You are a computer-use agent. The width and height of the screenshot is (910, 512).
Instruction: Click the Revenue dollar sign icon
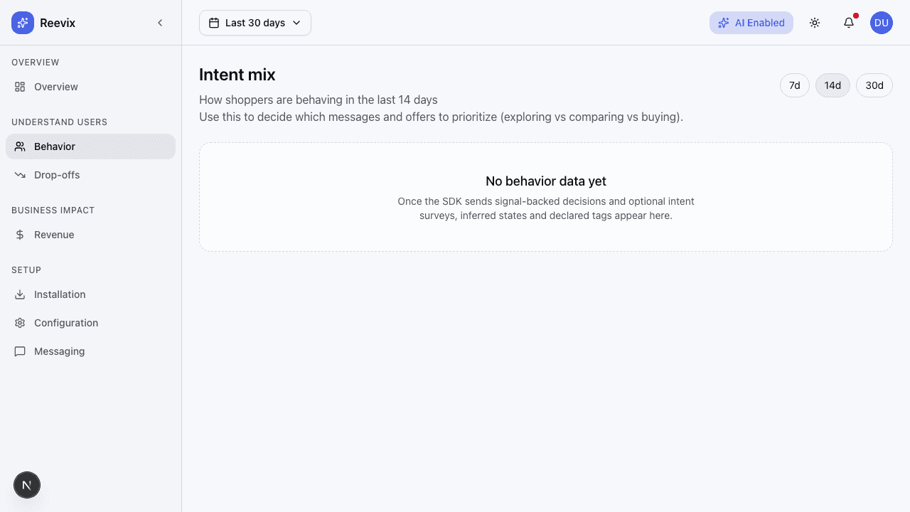coord(20,235)
